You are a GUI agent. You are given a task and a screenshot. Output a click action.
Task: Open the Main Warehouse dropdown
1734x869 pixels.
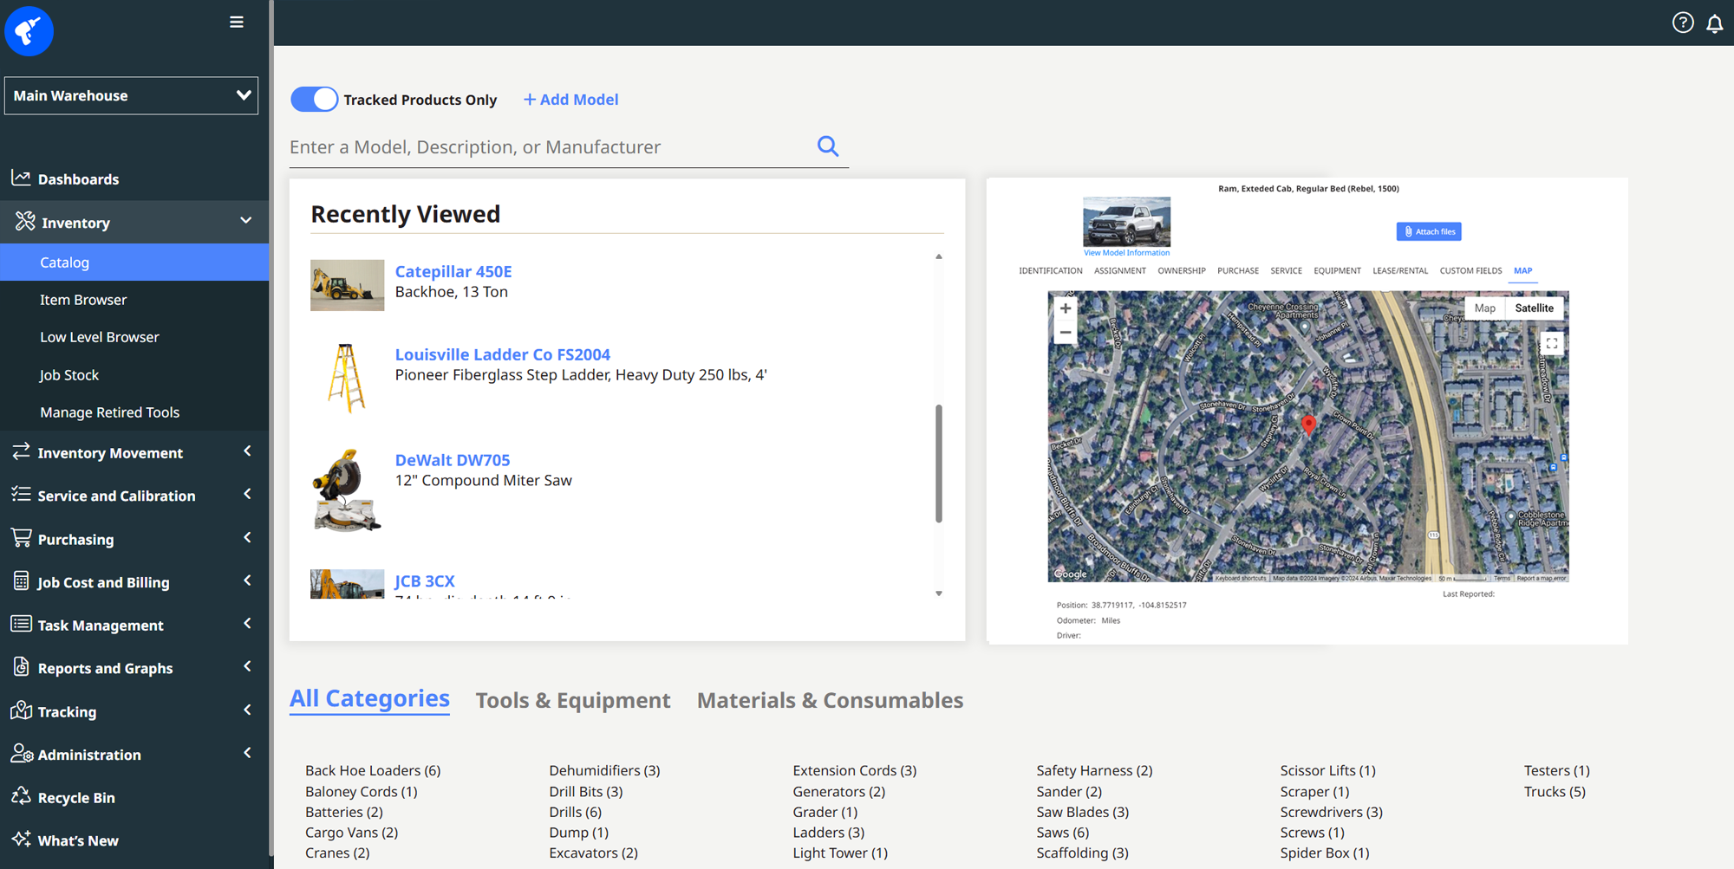click(131, 95)
